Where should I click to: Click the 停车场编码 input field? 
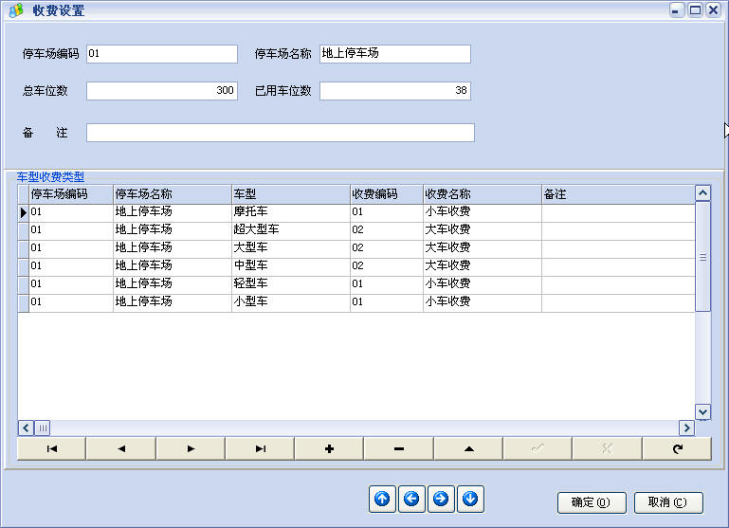[161, 54]
